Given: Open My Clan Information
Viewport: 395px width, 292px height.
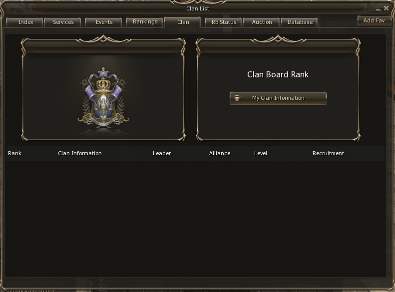Looking at the screenshot, I should click(278, 98).
